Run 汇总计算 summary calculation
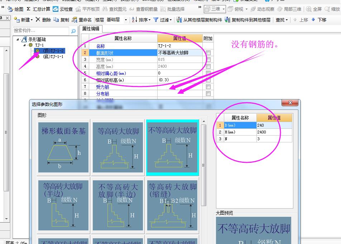 pyautogui.click(x=38, y=9)
